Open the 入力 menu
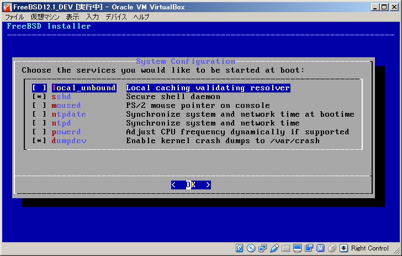This screenshot has height=256, width=402. pyautogui.click(x=92, y=17)
